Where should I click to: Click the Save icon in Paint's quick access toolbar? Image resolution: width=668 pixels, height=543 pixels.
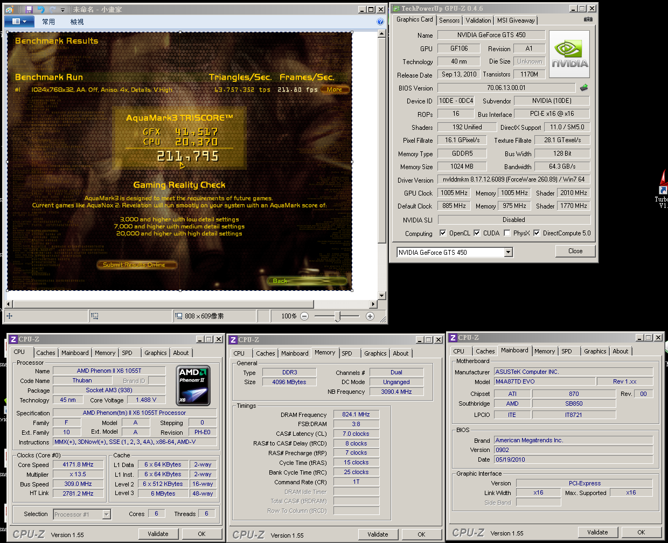[29, 10]
